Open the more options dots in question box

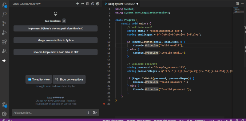point(89,113)
